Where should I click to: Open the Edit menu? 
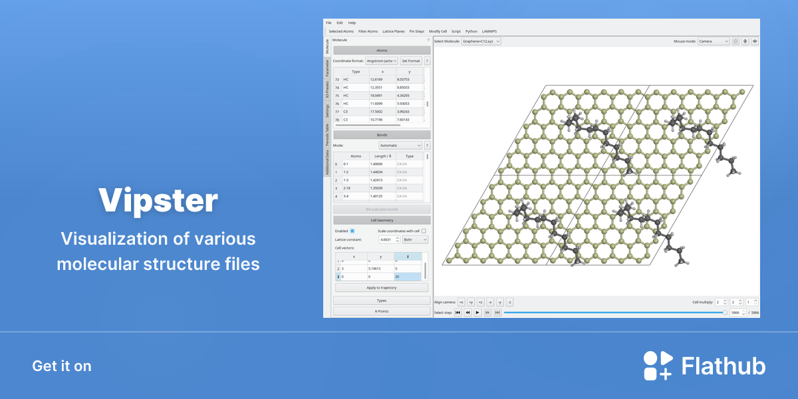pyautogui.click(x=340, y=23)
